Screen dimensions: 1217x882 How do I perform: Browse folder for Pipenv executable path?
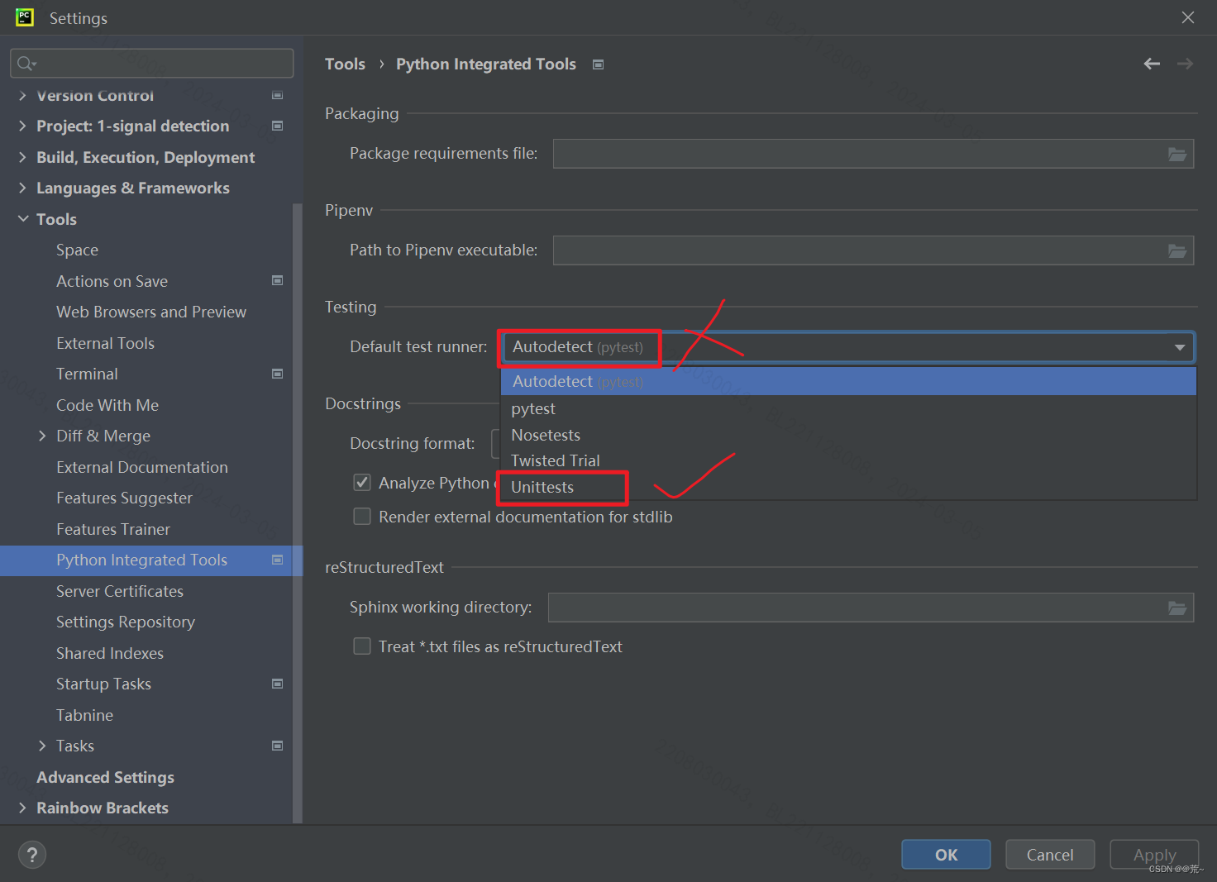(x=1177, y=250)
